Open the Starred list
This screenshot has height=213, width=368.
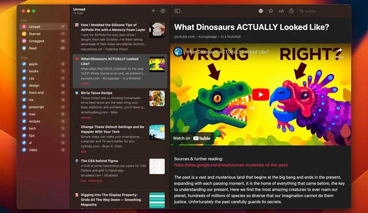[x=43, y=34]
